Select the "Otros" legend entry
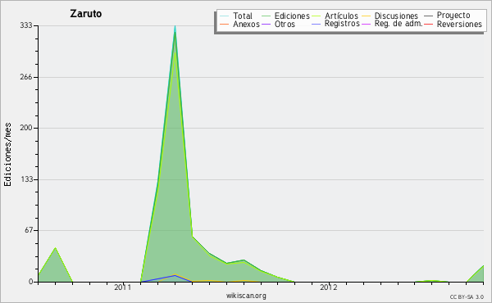This screenshot has width=492, height=303. [x=285, y=24]
